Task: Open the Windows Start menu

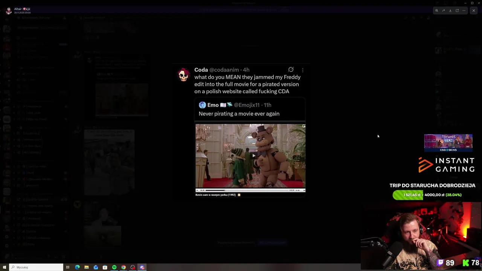Action: click(x=4, y=267)
